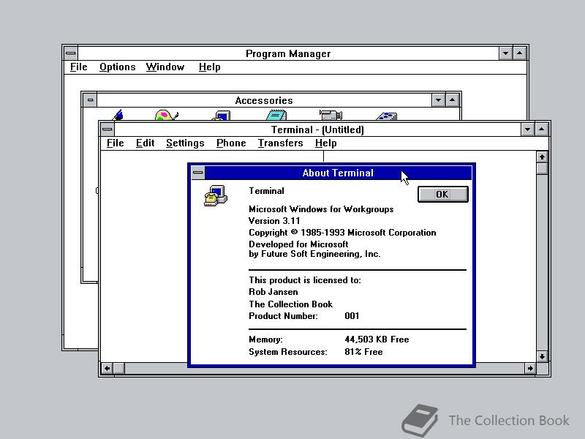Select the Cardfile icon in Accessories
This screenshot has height=439, width=585.
tap(385, 116)
